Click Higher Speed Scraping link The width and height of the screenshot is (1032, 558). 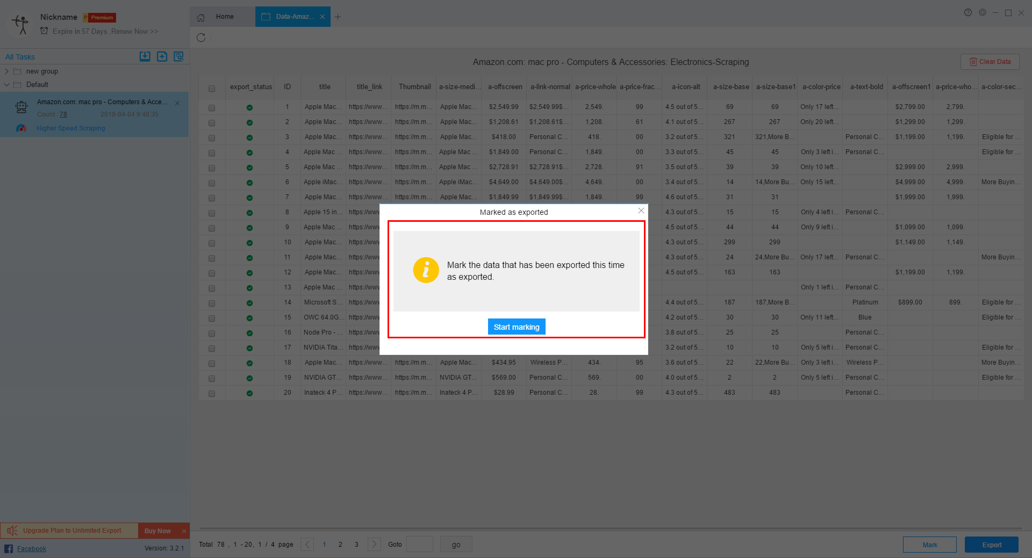(71, 128)
